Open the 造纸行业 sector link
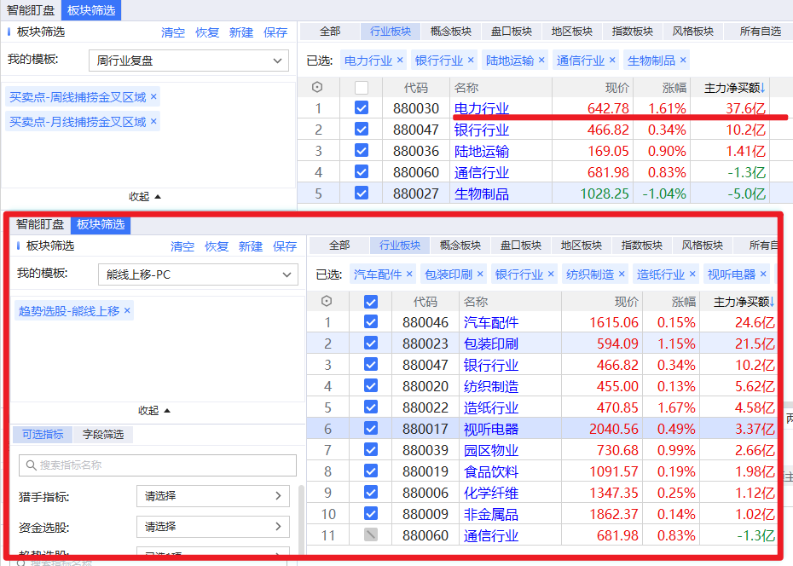The height and width of the screenshot is (566, 793). (490, 407)
